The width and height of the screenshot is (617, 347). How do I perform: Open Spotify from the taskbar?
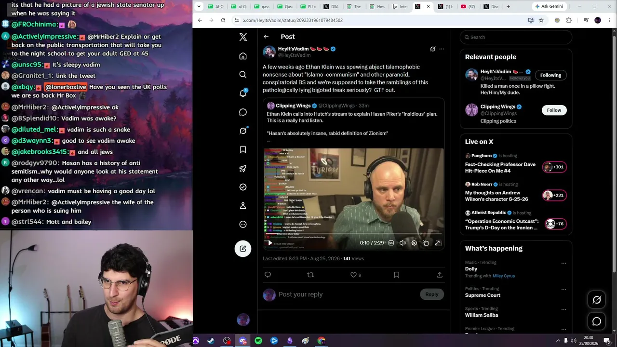(258, 341)
